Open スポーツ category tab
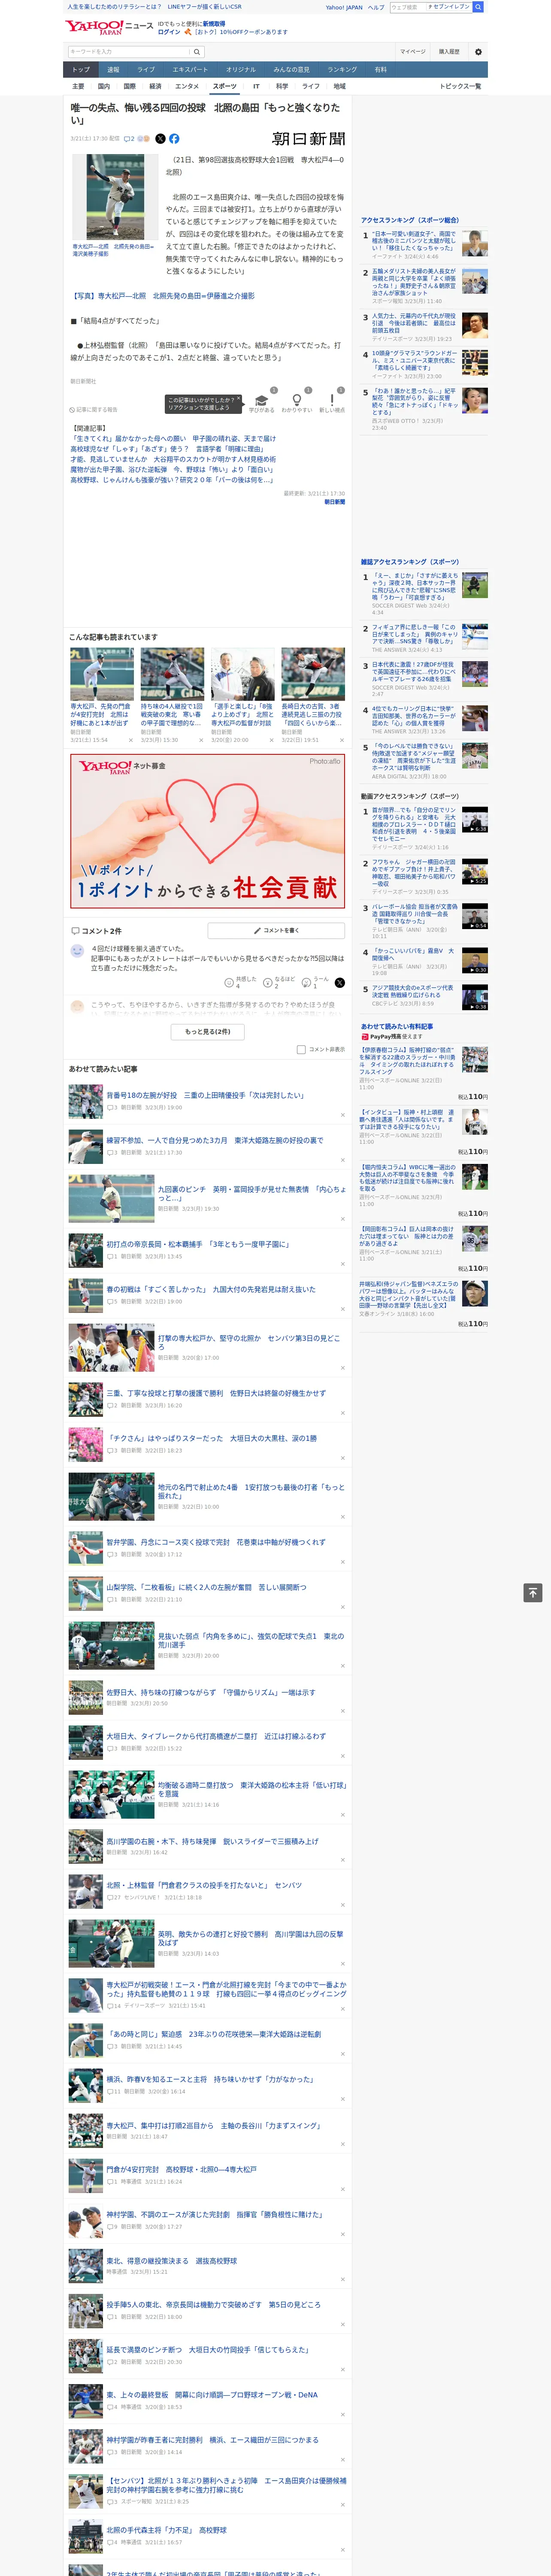Image resolution: width=551 pixels, height=2576 pixels. [x=225, y=86]
